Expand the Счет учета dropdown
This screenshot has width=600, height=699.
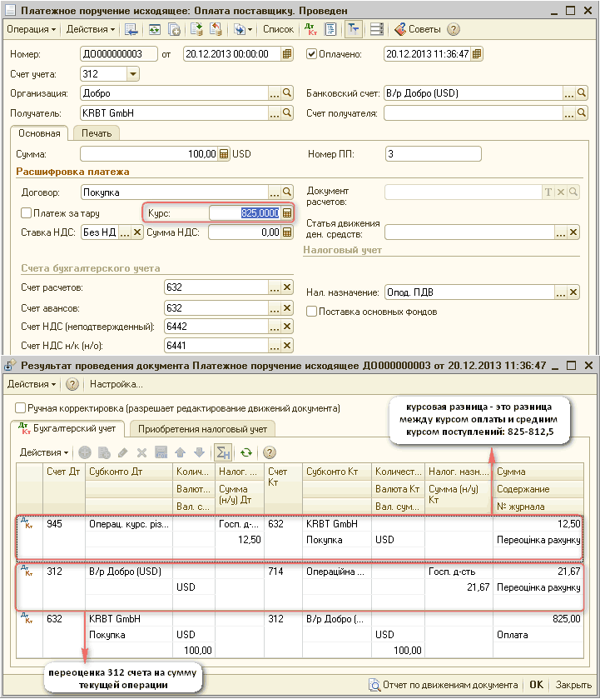click(133, 74)
